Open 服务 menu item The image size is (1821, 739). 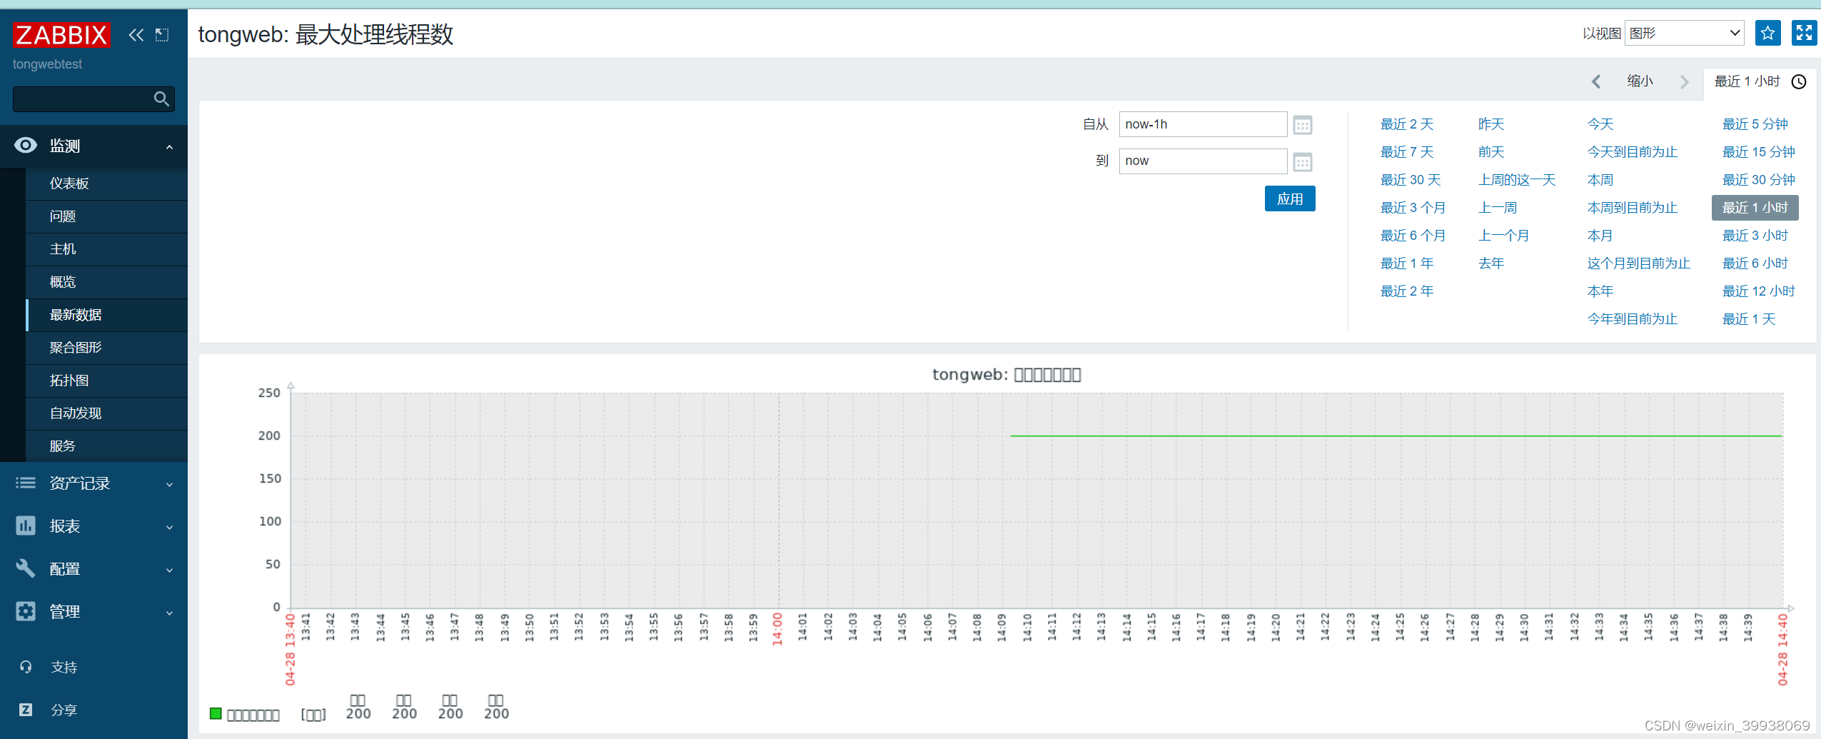coord(106,446)
